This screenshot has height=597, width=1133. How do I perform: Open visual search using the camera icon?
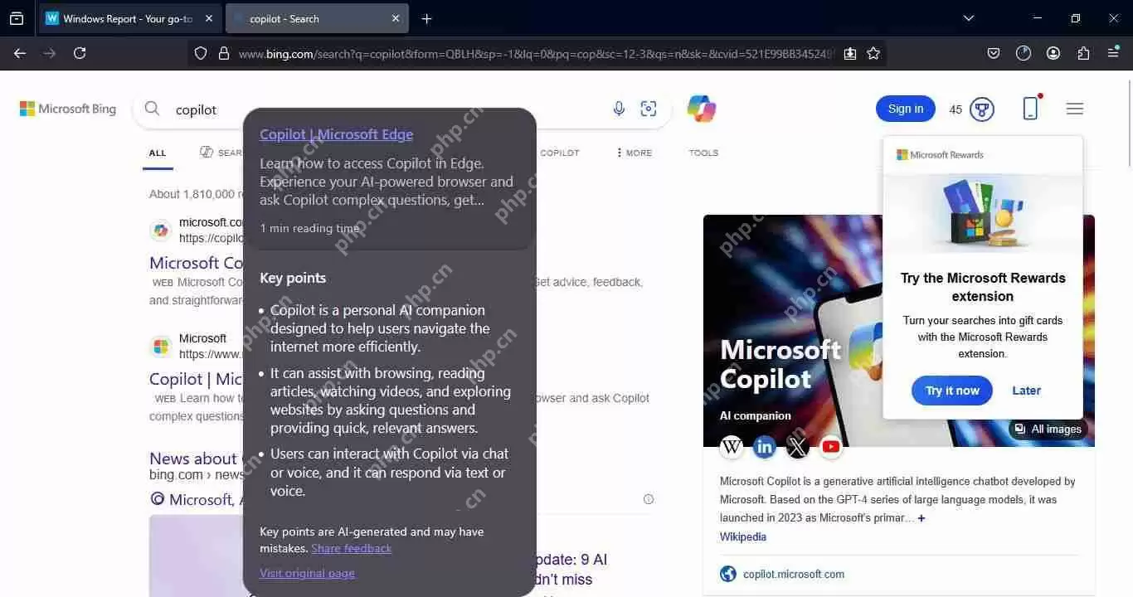click(649, 109)
